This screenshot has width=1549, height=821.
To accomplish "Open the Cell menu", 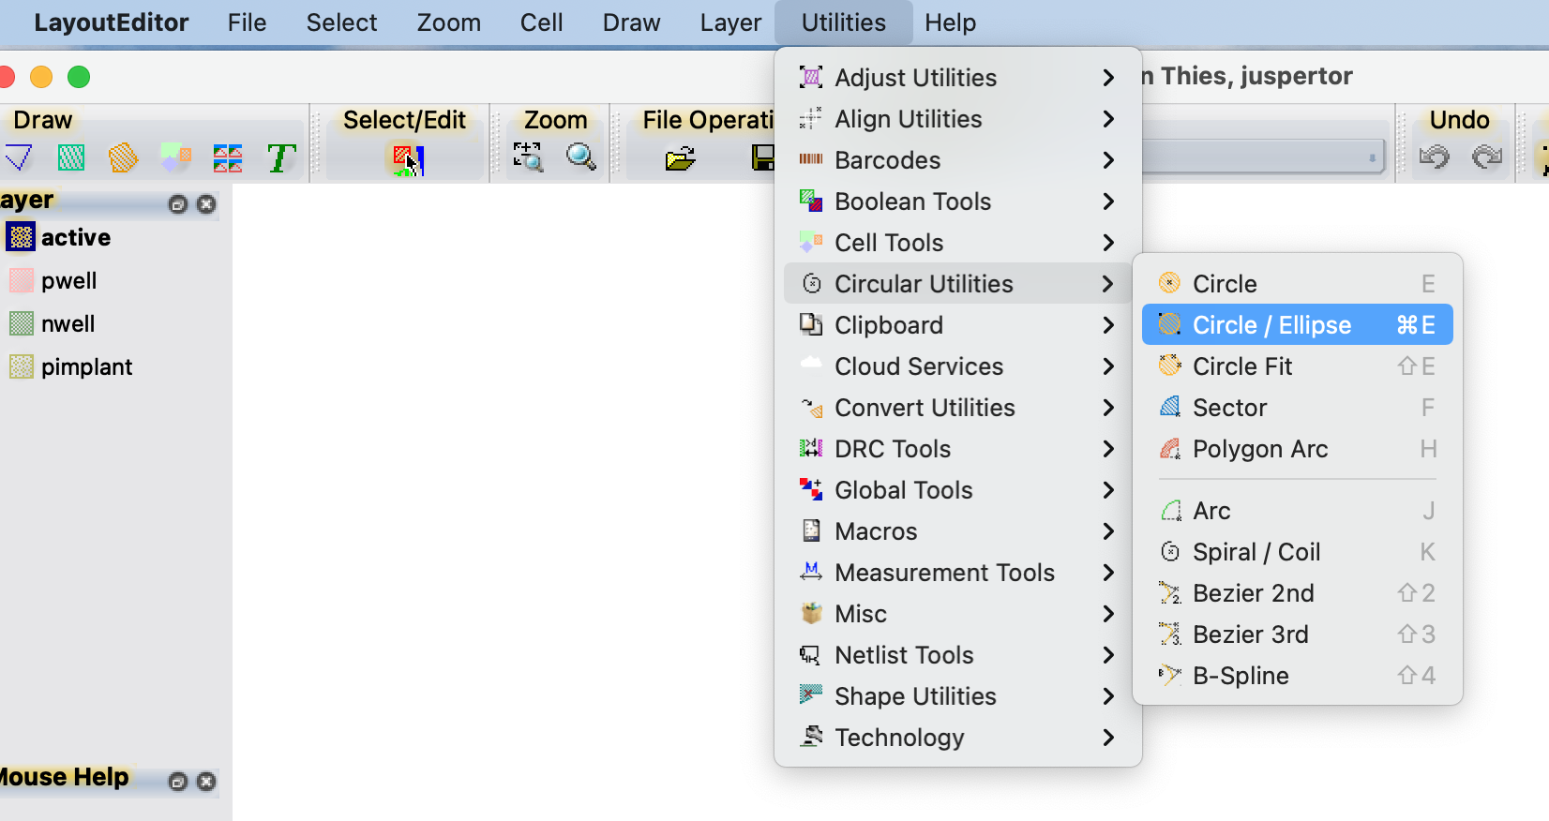I will pyautogui.click(x=541, y=22).
